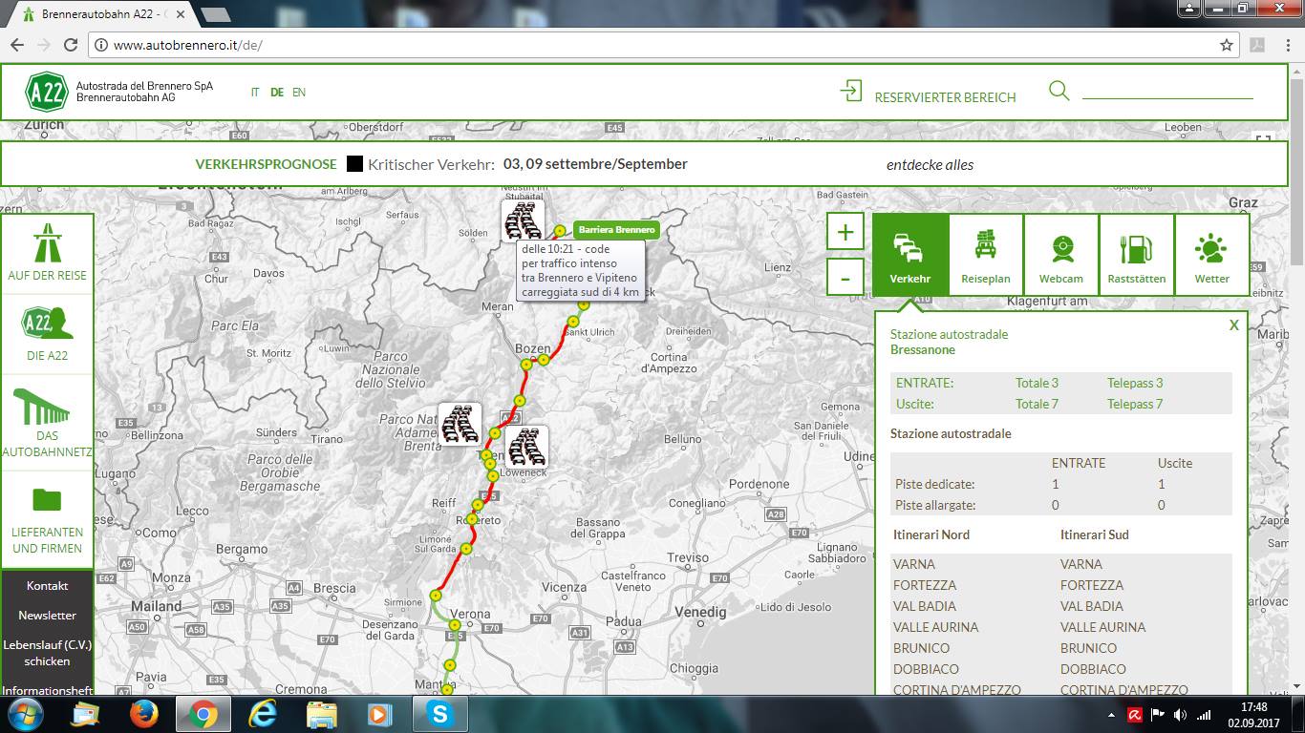Screen dimensions: 1305x733
Task: Open Auf der Reise section
Action: coord(47,254)
